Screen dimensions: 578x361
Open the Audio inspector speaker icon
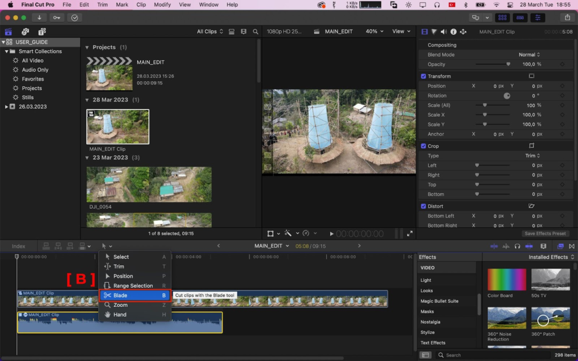[444, 32]
